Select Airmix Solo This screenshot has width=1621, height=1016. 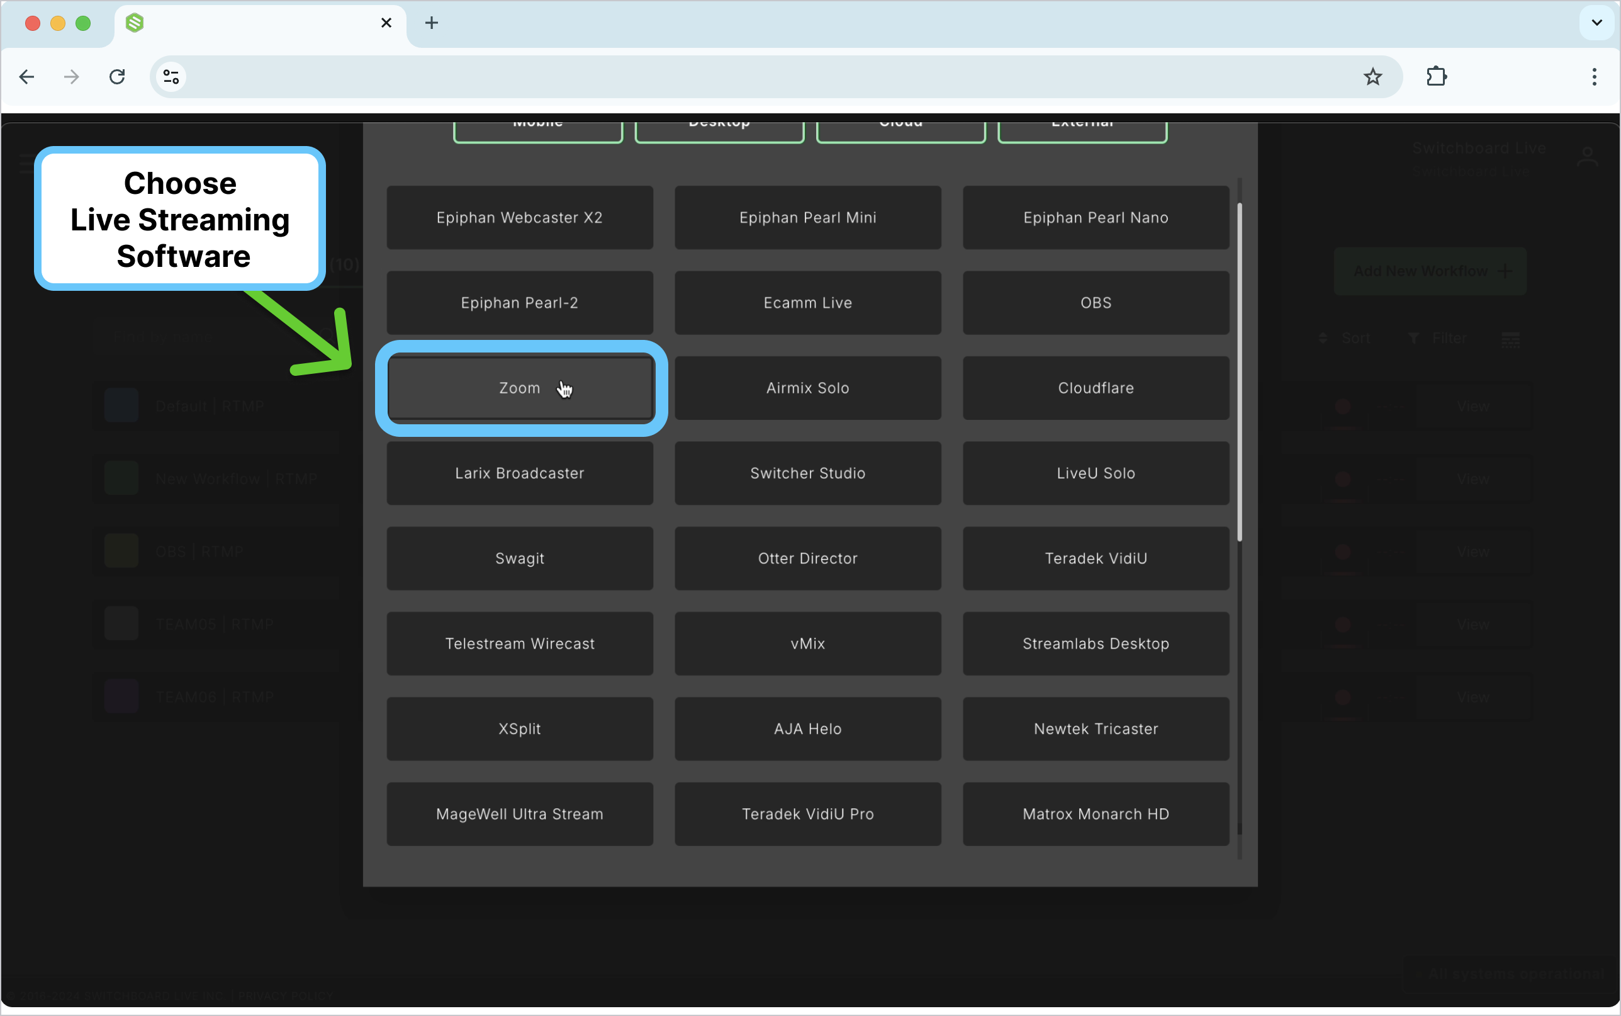(808, 388)
